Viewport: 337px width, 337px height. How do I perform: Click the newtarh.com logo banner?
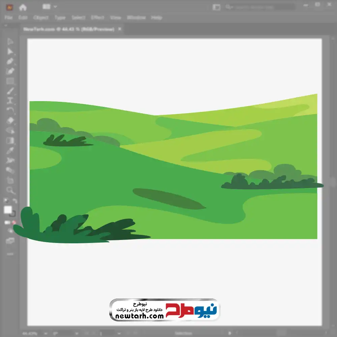click(165, 310)
